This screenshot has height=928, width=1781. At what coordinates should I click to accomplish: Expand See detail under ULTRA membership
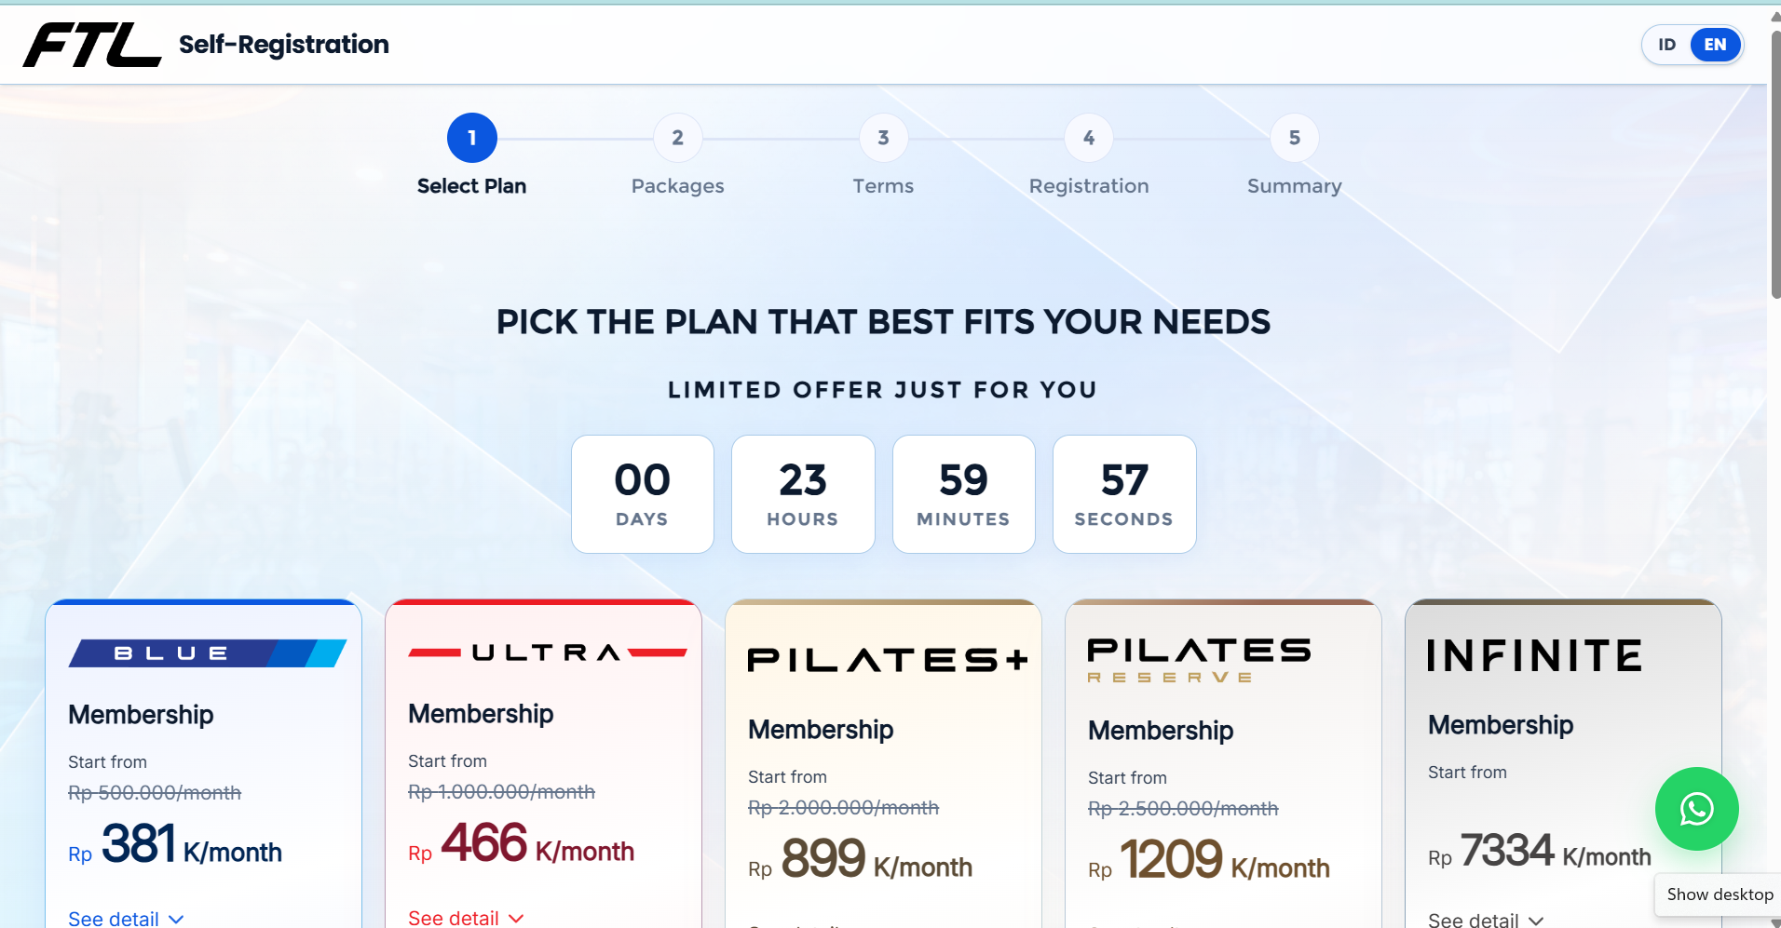pos(466,917)
